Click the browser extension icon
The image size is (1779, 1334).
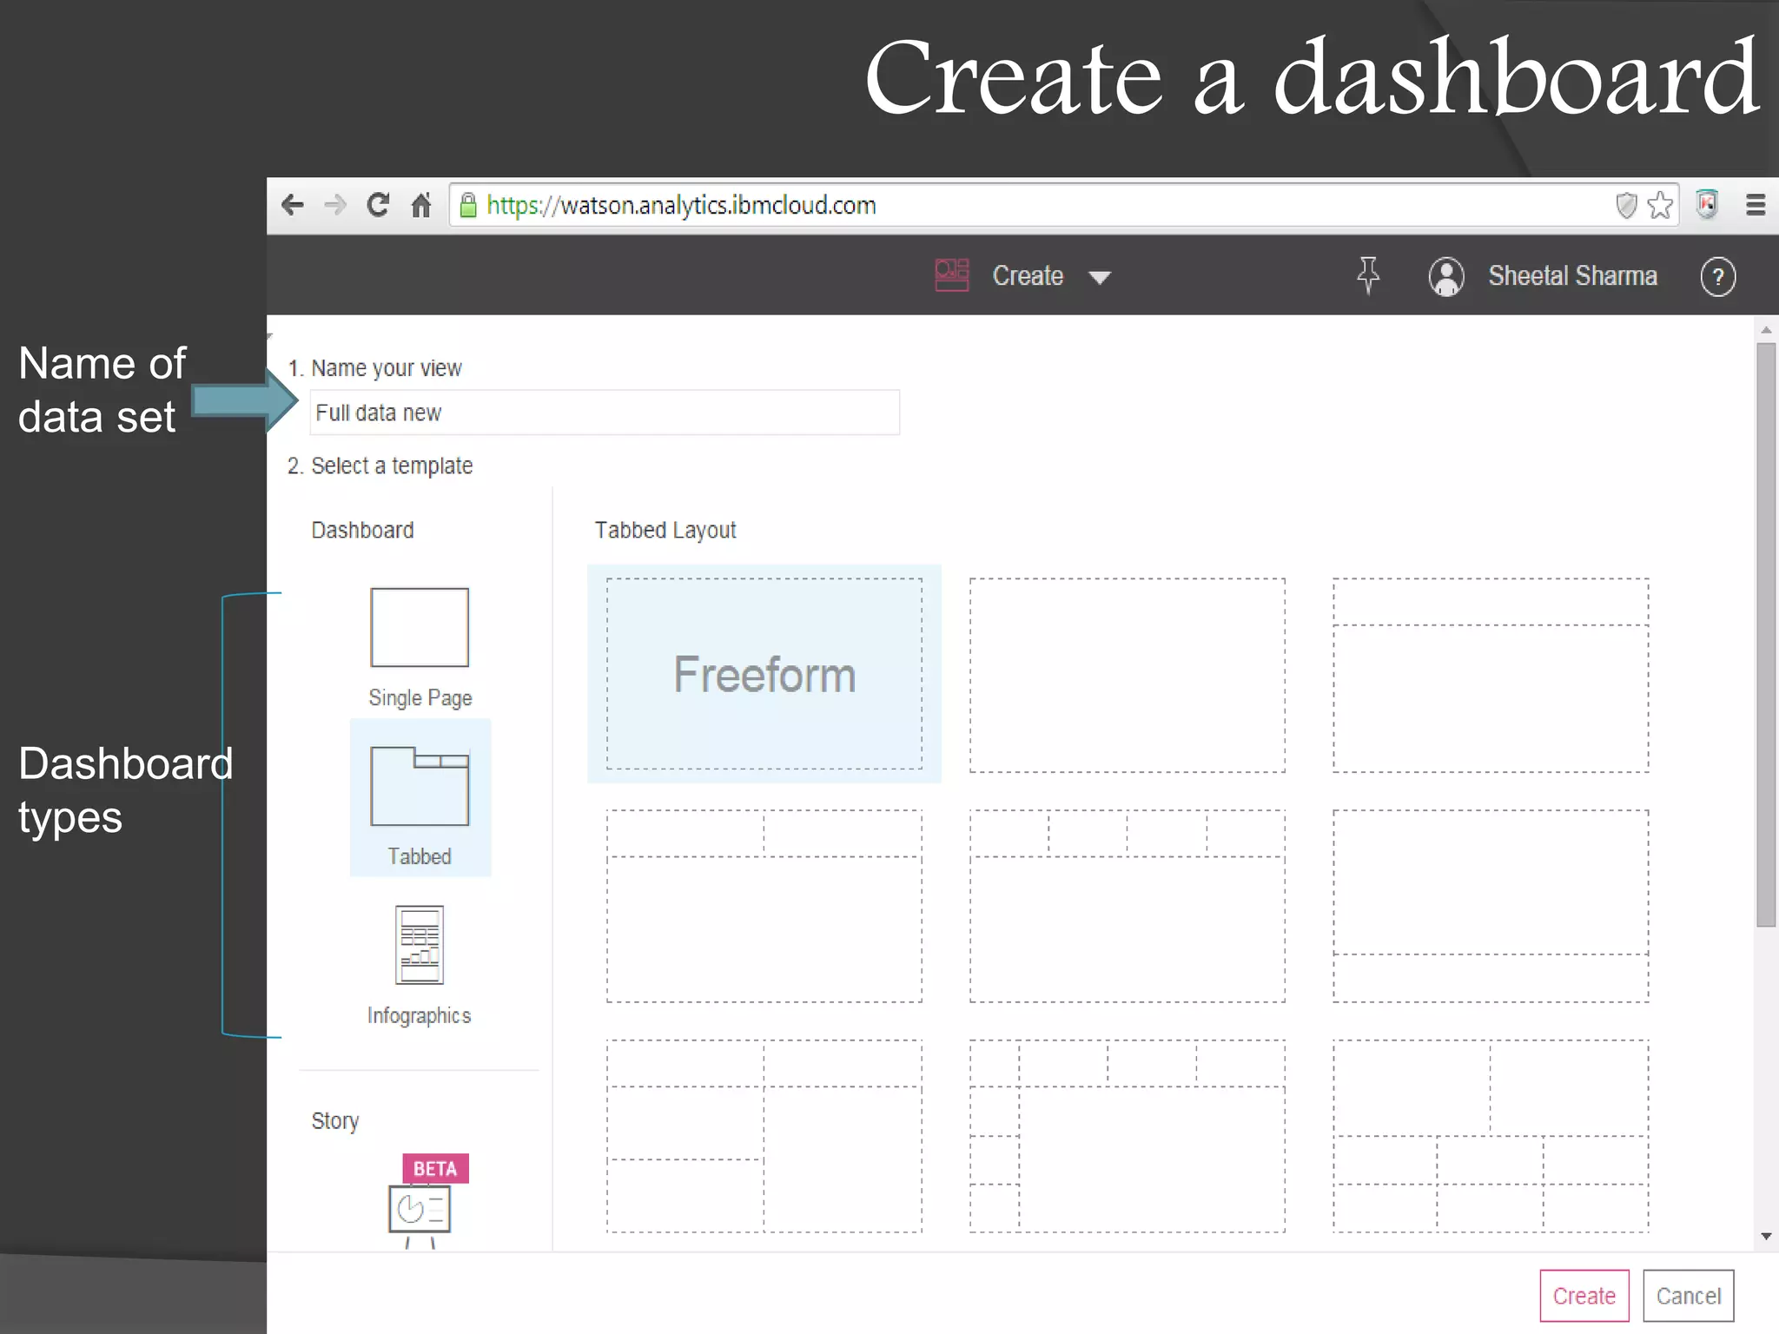pos(1707,205)
